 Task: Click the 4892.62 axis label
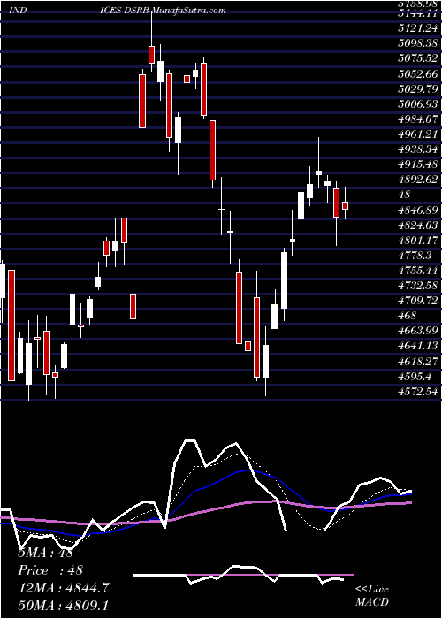(x=417, y=180)
